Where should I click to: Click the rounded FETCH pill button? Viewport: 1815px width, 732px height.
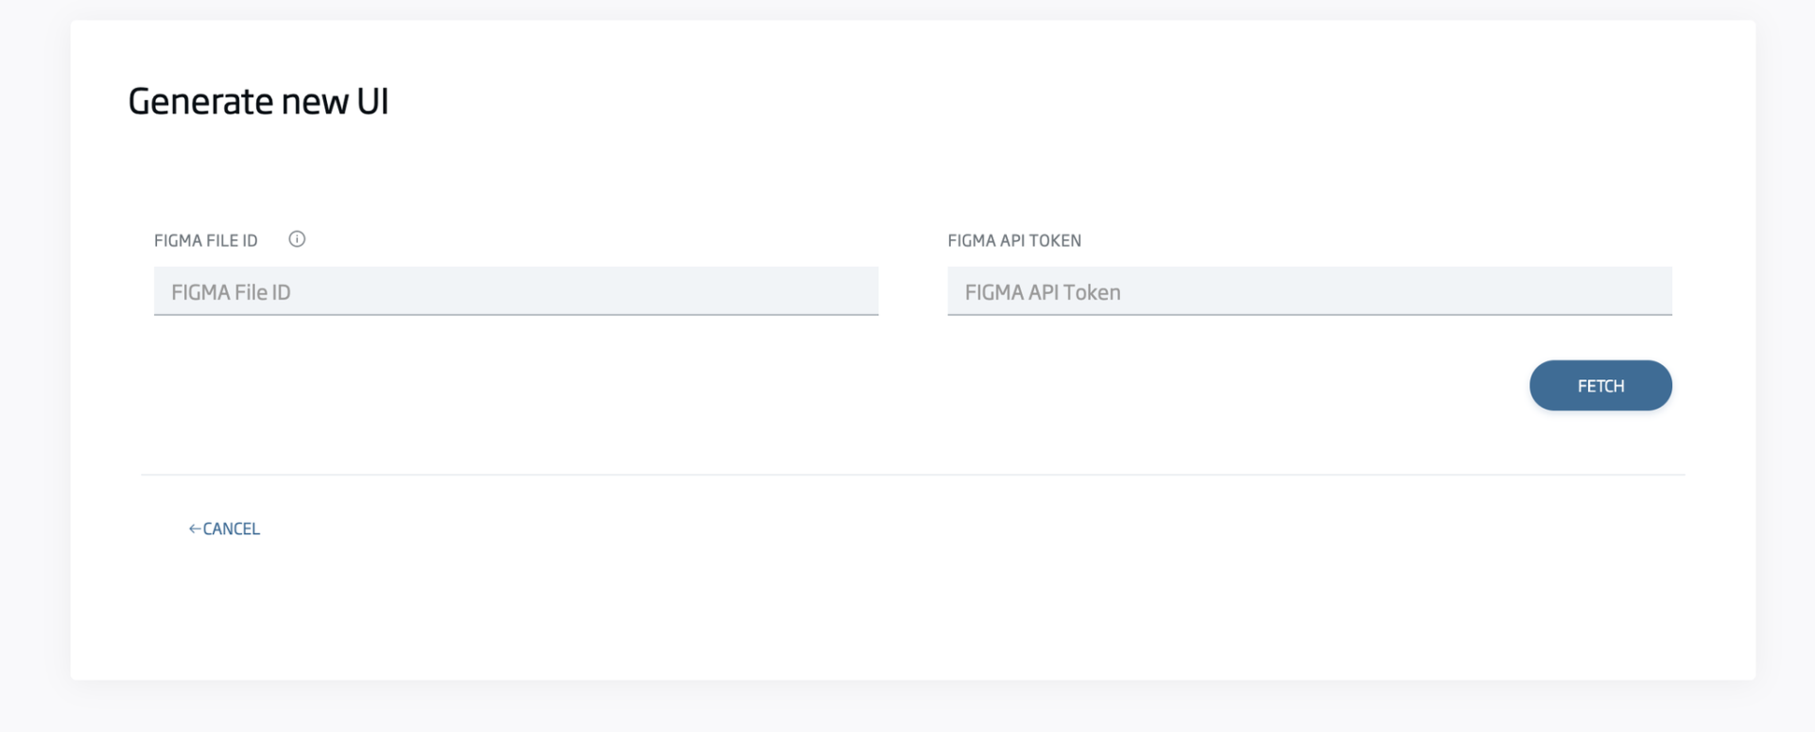(x=1599, y=386)
